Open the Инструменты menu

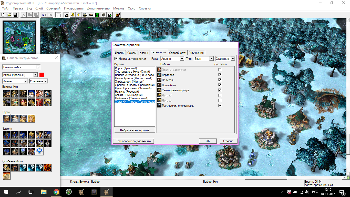coord(74,8)
